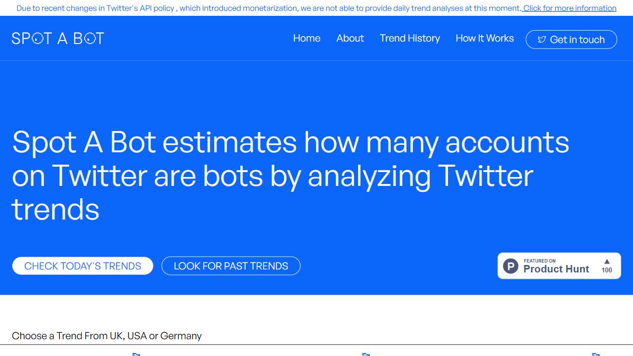Image resolution: width=633 pixels, height=356 pixels.
Task: Click the Featured on Product Hunt badge
Action: [559, 266]
